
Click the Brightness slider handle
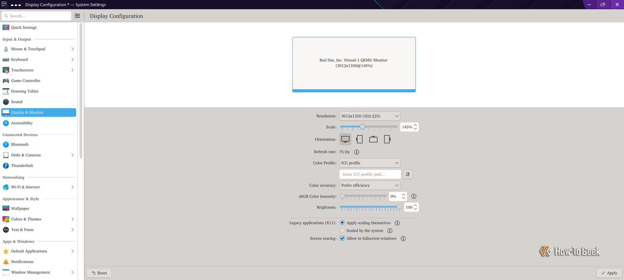(399, 207)
